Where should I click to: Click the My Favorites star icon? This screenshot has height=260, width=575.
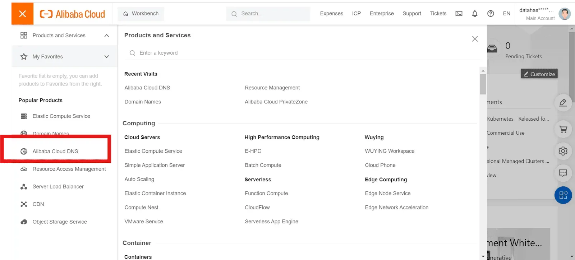coord(24,56)
